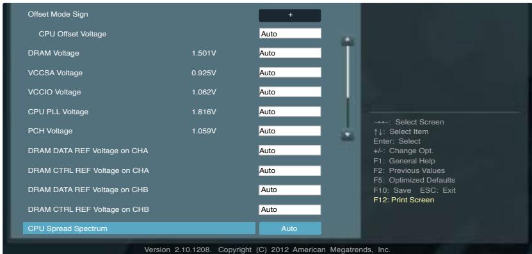
Task: Click the +/-: Change Opt. hint
Action: (403, 151)
